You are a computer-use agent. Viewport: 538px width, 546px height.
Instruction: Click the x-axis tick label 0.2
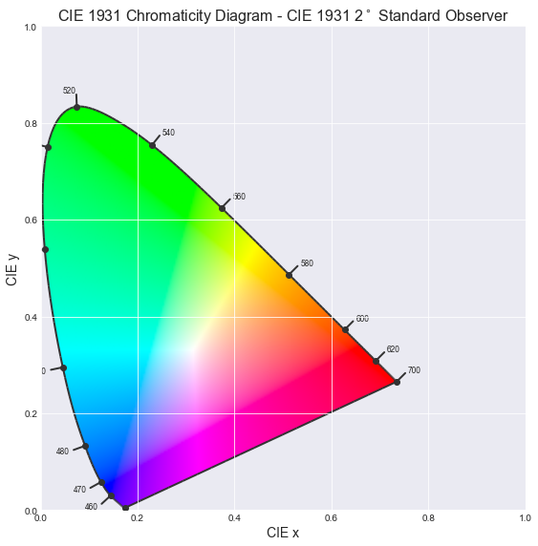[x=138, y=518]
